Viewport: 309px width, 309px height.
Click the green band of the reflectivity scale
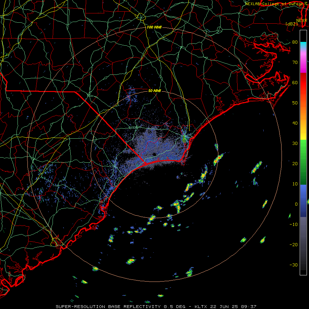303,162
